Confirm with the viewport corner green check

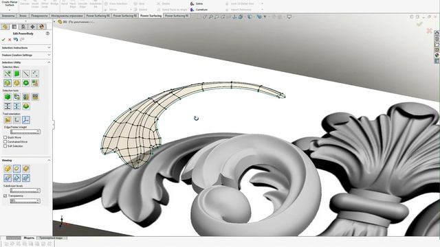click(x=419, y=24)
